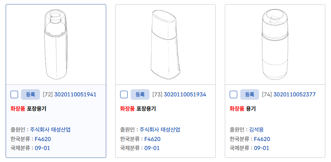Click the 등록 status badge on result 73
The height and width of the screenshot is (162, 331).
[x=140, y=94]
